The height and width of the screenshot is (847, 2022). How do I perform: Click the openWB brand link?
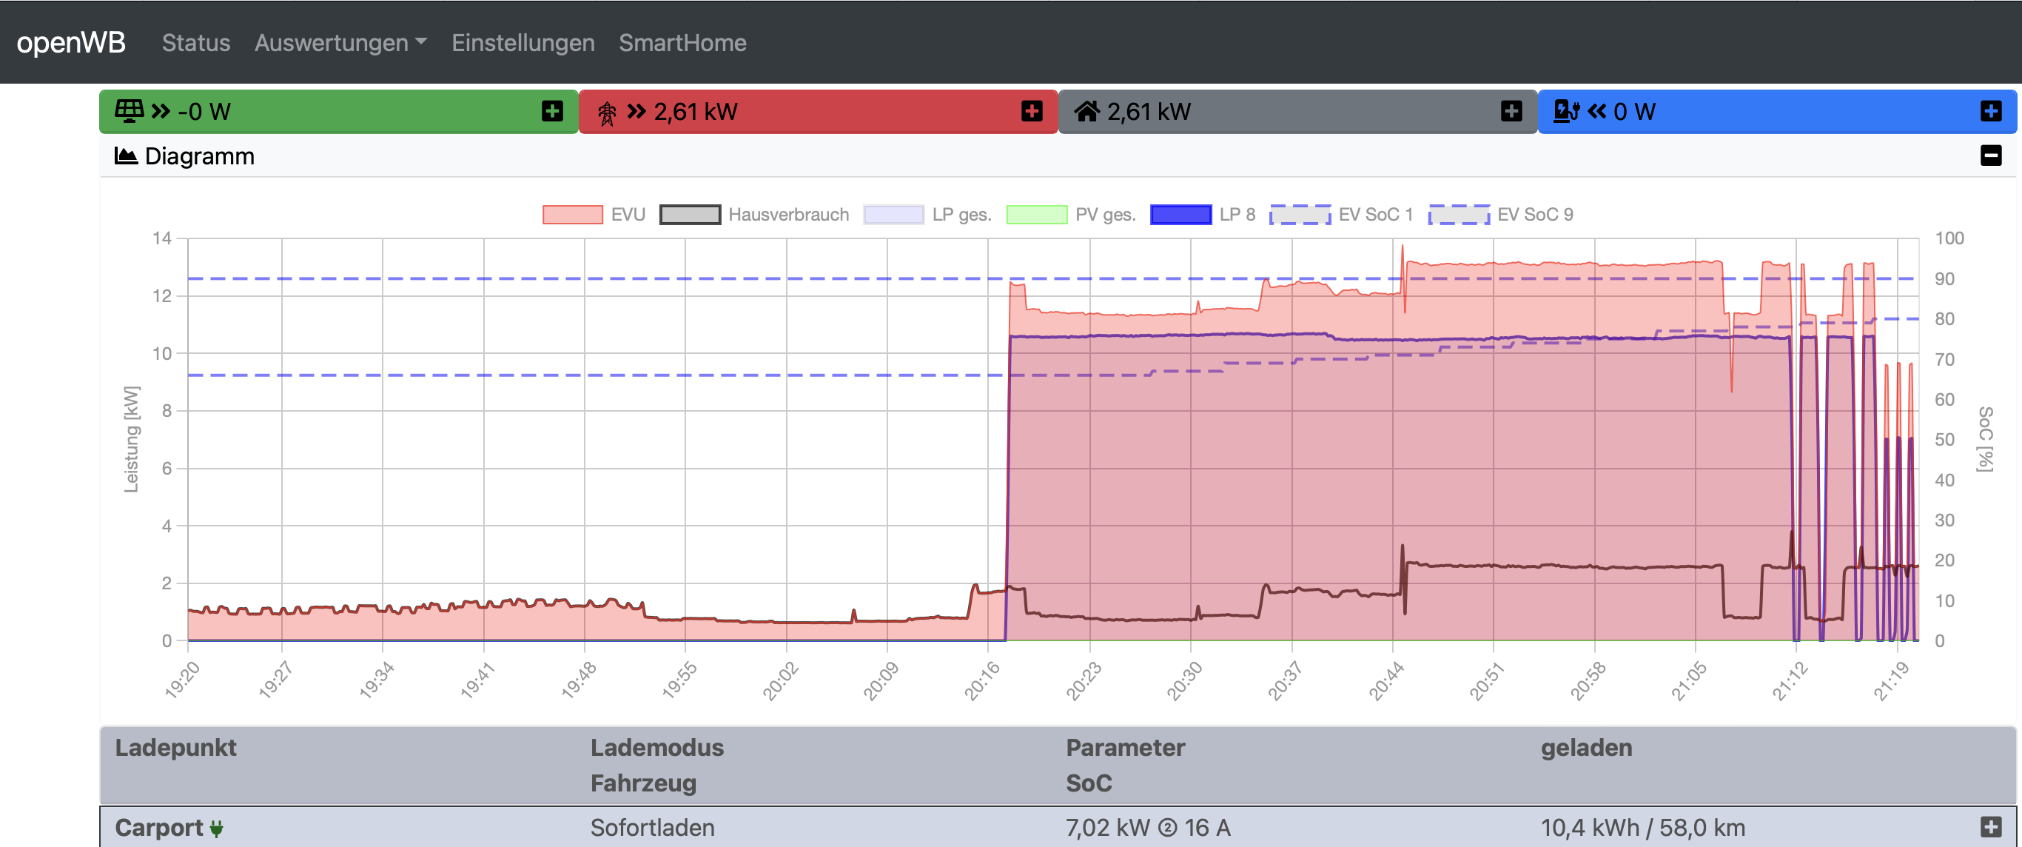70,42
